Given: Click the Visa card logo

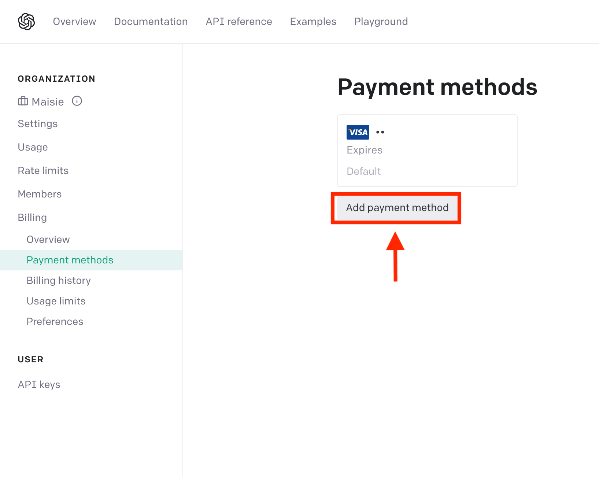Looking at the screenshot, I should 358,132.
